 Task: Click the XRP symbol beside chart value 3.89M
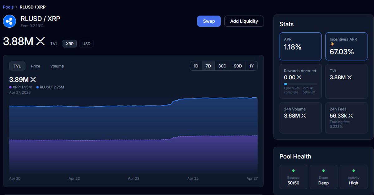pos(33,80)
